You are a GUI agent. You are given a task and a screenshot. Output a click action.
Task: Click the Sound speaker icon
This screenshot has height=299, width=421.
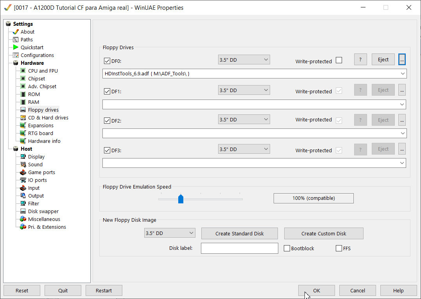[x=23, y=164]
